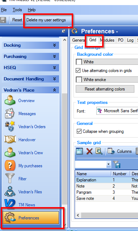The height and width of the screenshot is (231, 138).
Task: Open Overview via its person icon
Action: [x=10, y=100]
